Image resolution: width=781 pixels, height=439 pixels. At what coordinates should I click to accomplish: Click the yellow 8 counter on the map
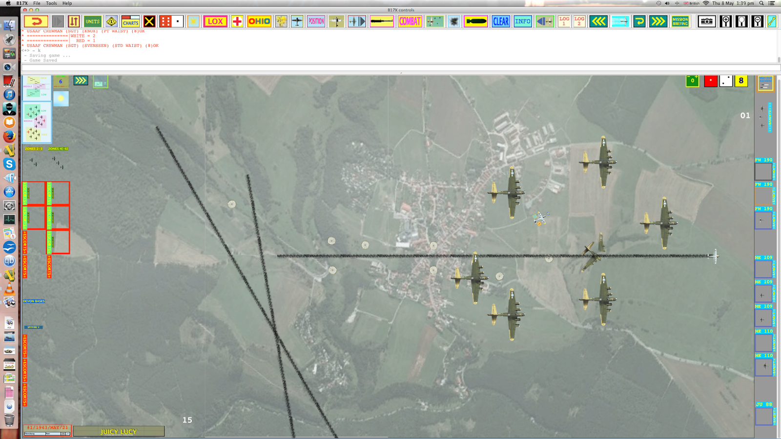click(x=741, y=81)
